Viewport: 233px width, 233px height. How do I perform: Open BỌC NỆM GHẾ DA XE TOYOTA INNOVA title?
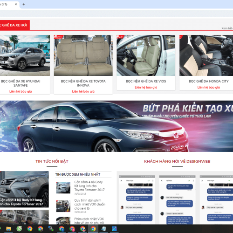tap(83, 83)
